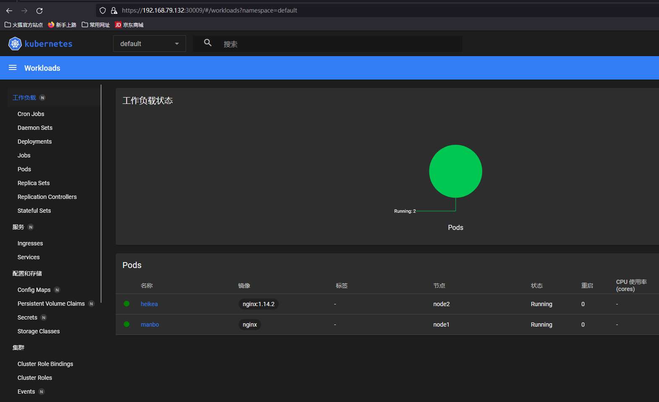Viewport: 659px width, 402px height.
Task: Go back using the browser back arrow
Action: (x=9, y=10)
